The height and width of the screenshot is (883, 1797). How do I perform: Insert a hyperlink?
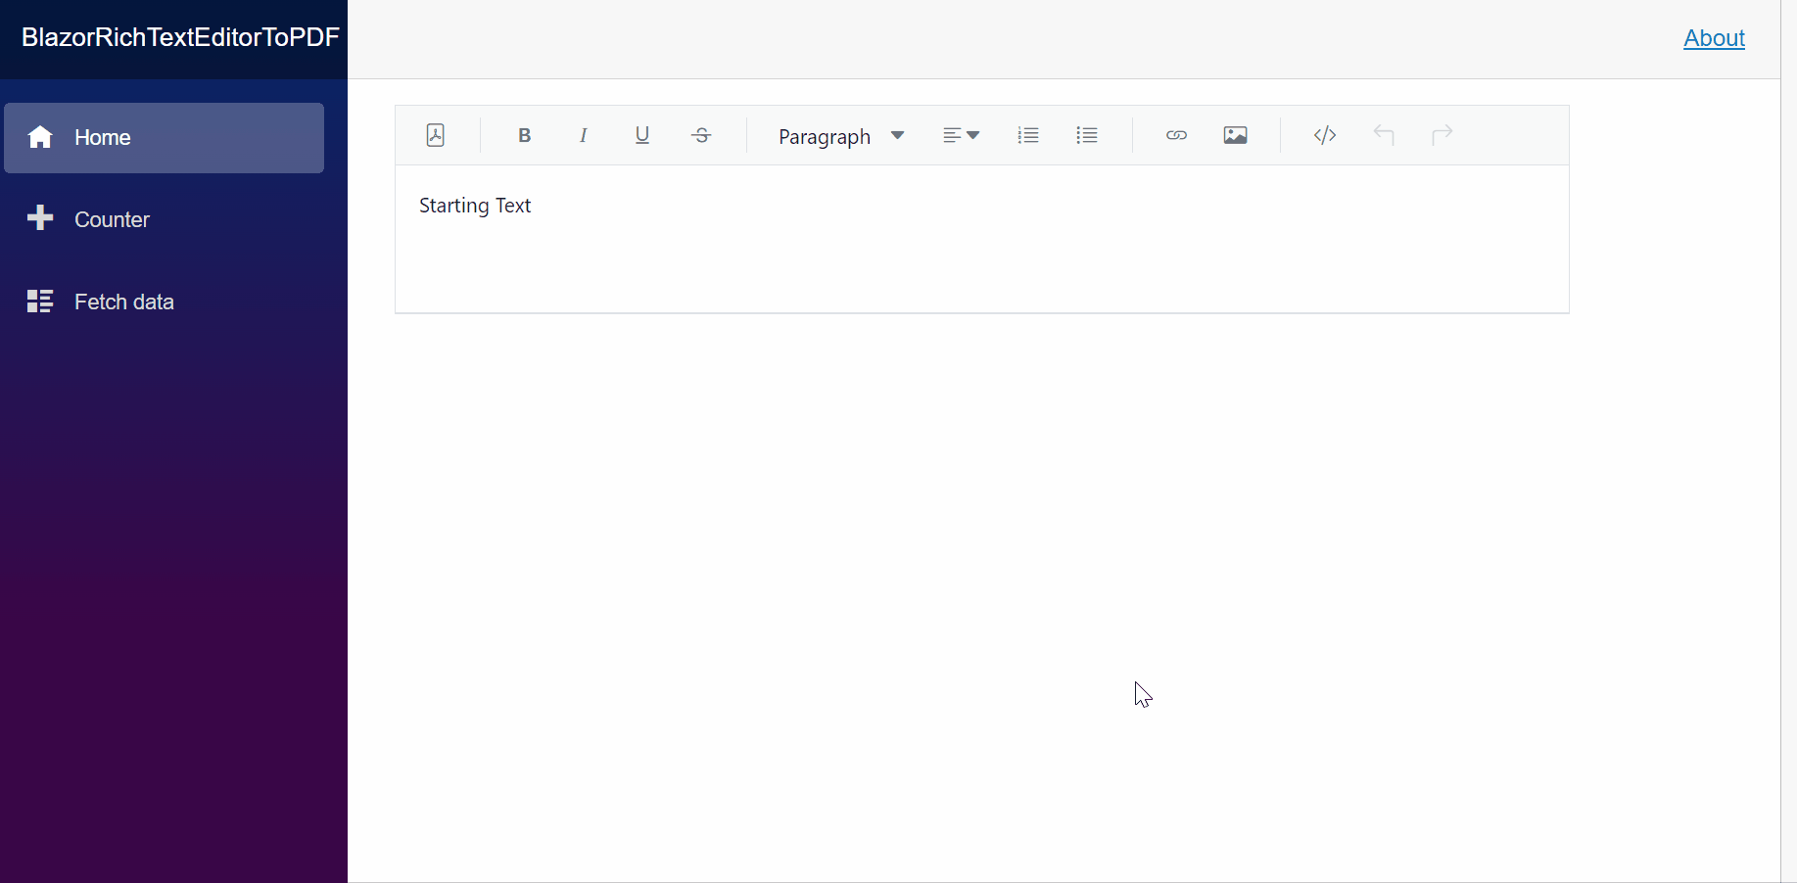click(1176, 135)
